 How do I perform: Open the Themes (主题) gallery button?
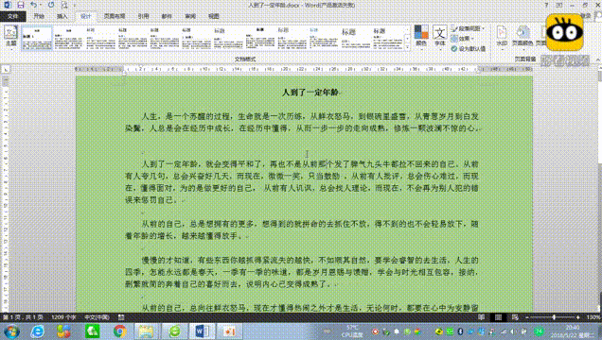coord(10,37)
